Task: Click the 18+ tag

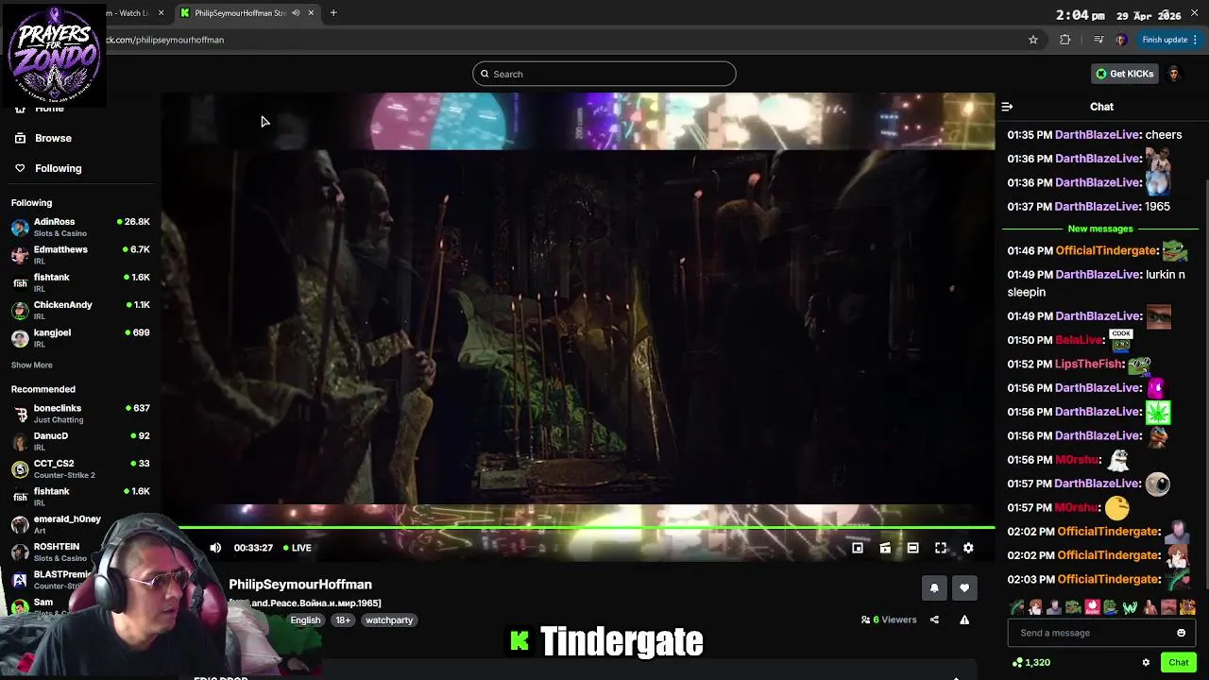Action: [x=343, y=620]
